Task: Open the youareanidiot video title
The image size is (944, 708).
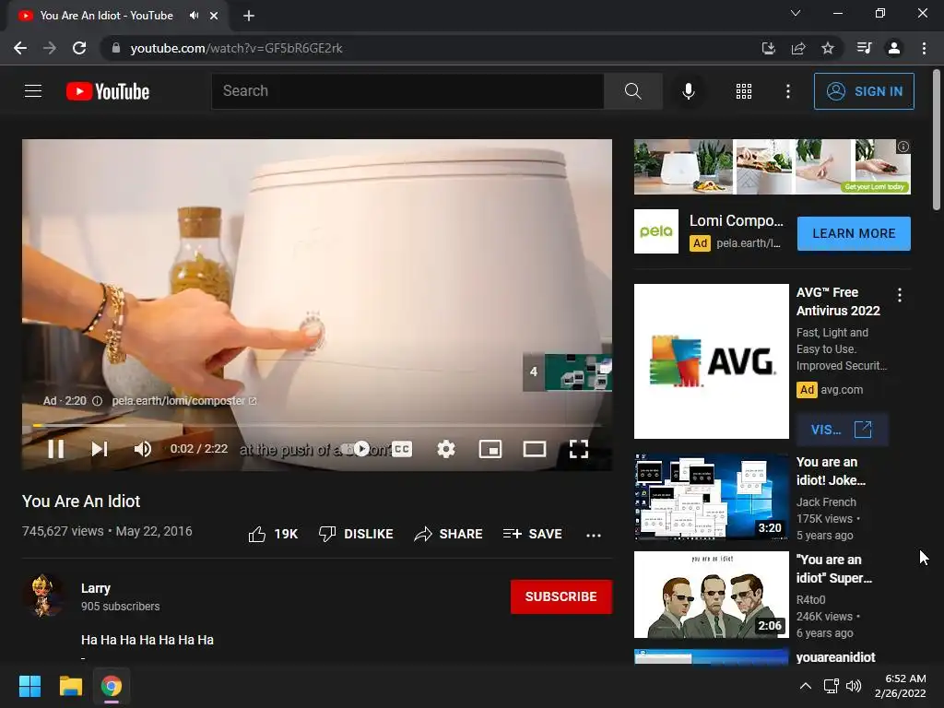Action: (835, 656)
